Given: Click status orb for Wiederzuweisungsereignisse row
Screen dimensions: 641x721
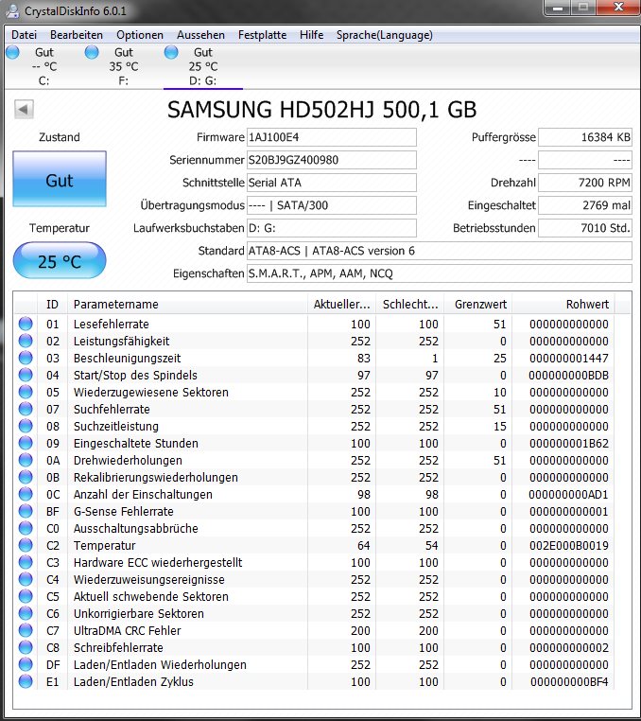Looking at the screenshot, I should tap(26, 579).
